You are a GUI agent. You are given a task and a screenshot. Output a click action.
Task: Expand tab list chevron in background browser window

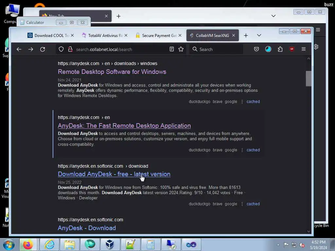pyautogui.click(x=273, y=16)
